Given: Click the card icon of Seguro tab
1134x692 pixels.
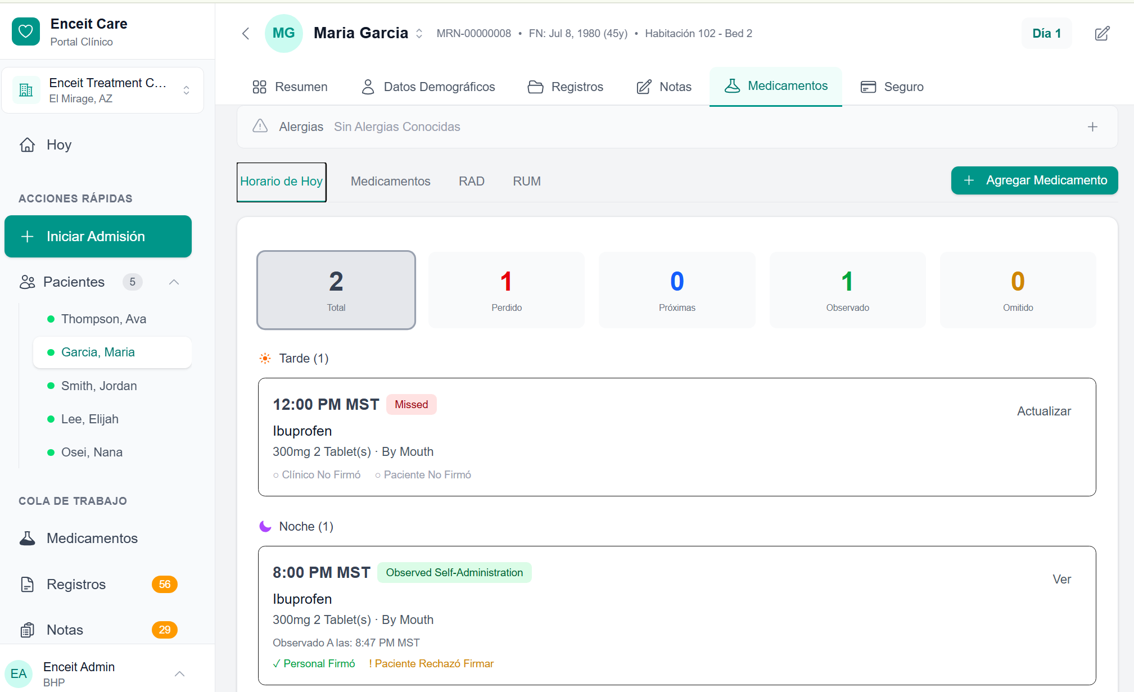Looking at the screenshot, I should click(x=868, y=87).
